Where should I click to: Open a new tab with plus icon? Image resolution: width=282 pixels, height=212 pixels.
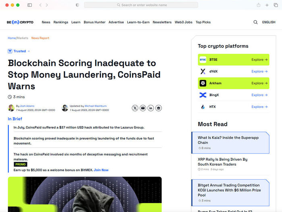click(x=267, y=5)
